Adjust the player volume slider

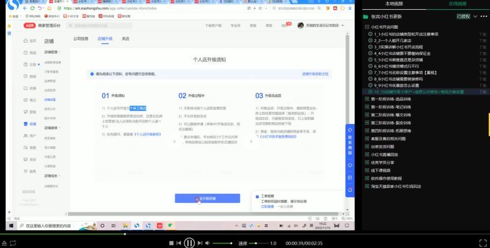pyautogui.click(x=223, y=243)
